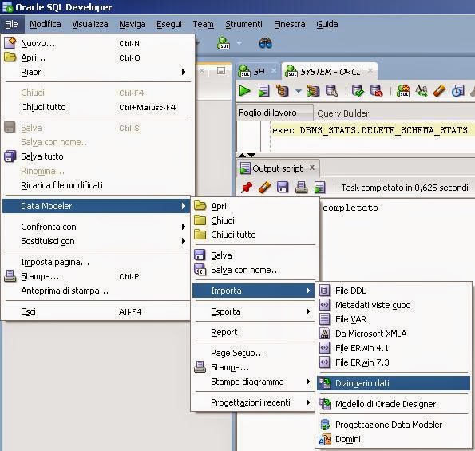
Task: Open the File menu
Action: (x=11, y=24)
